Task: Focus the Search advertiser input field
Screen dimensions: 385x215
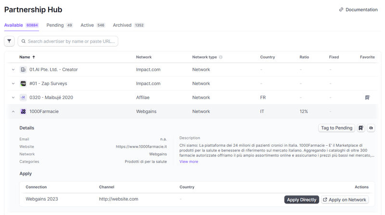Action: click(68, 41)
